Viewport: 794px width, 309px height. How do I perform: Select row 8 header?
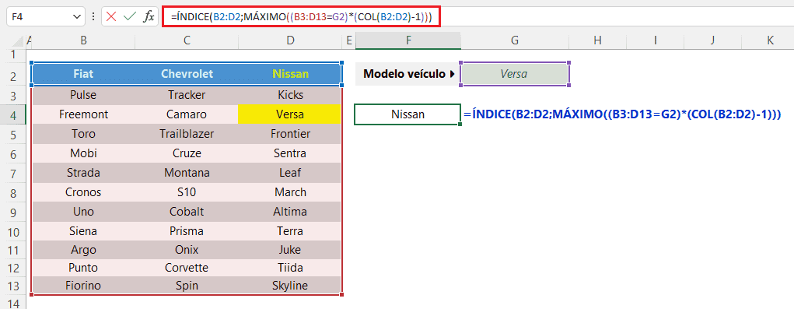click(12, 193)
